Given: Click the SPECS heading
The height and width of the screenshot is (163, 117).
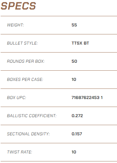Looking at the screenshot, I should pos(18,6).
